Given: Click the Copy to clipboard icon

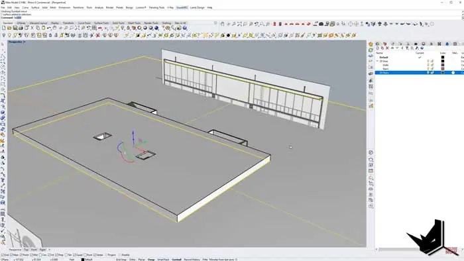Looking at the screenshot, I should [38, 28].
